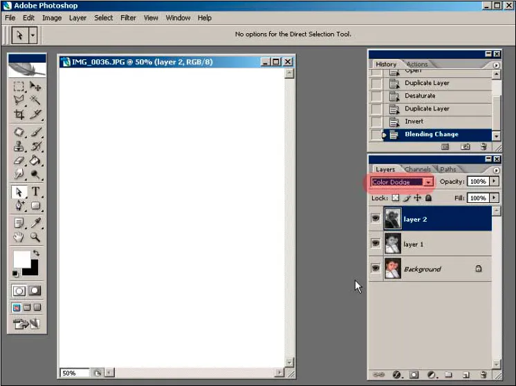Screen dimensions: 516x386
Task: Open document status popup next to 50%
Action: [97, 373]
